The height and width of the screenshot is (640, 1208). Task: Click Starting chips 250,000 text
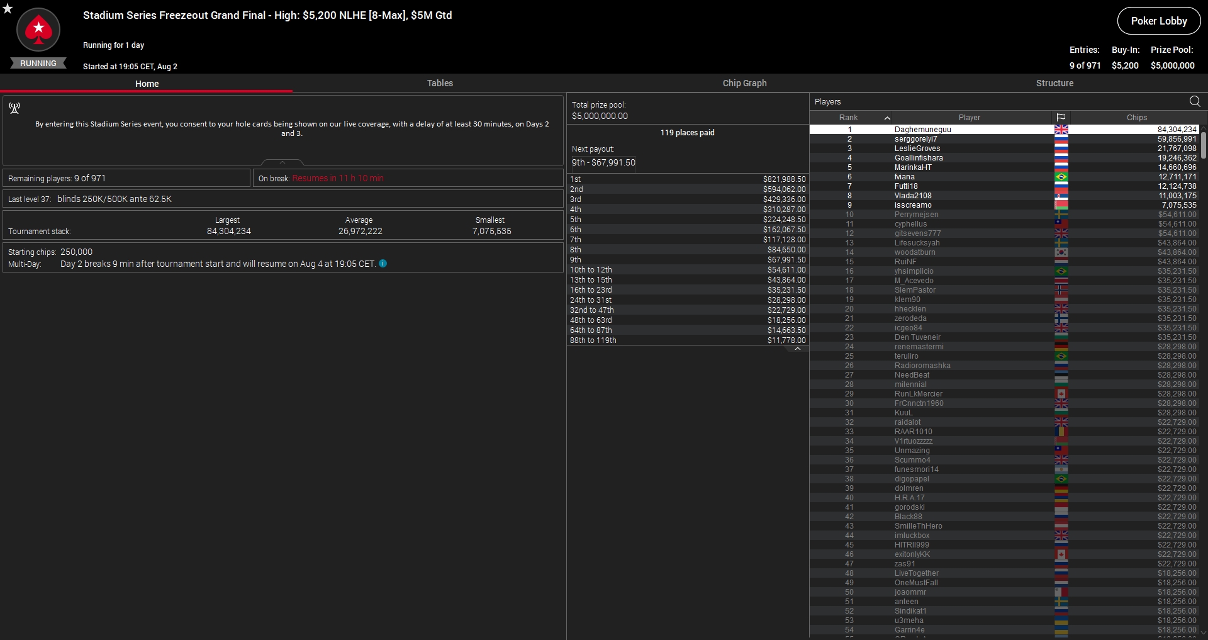pos(50,252)
